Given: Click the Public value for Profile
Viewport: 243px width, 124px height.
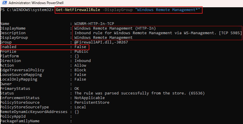Looking at the screenshot, I should pyautogui.click(x=81, y=51).
